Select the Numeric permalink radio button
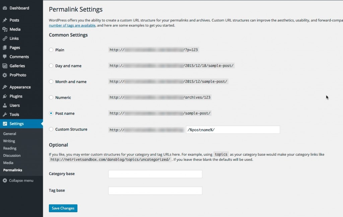 pyautogui.click(x=51, y=97)
